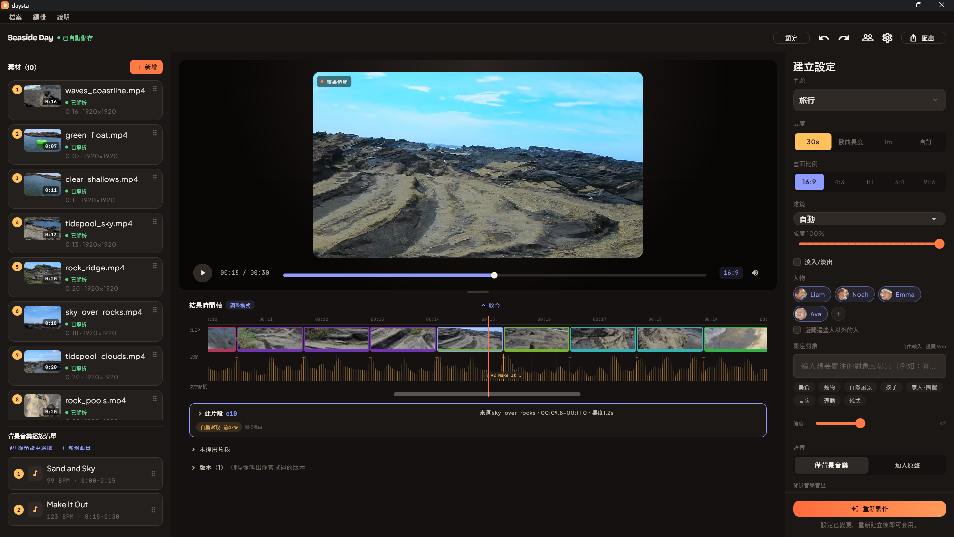This screenshot has width=954, height=537.
Task: Click the add person plus icon
Action: pyautogui.click(x=838, y=314)
